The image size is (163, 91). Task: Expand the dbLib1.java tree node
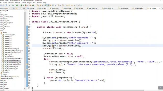[x=2, y=37]
